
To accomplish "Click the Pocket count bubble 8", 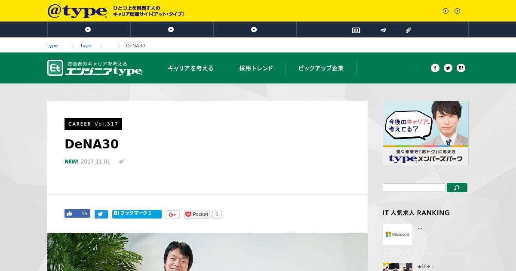I will [x=217, y=214].
